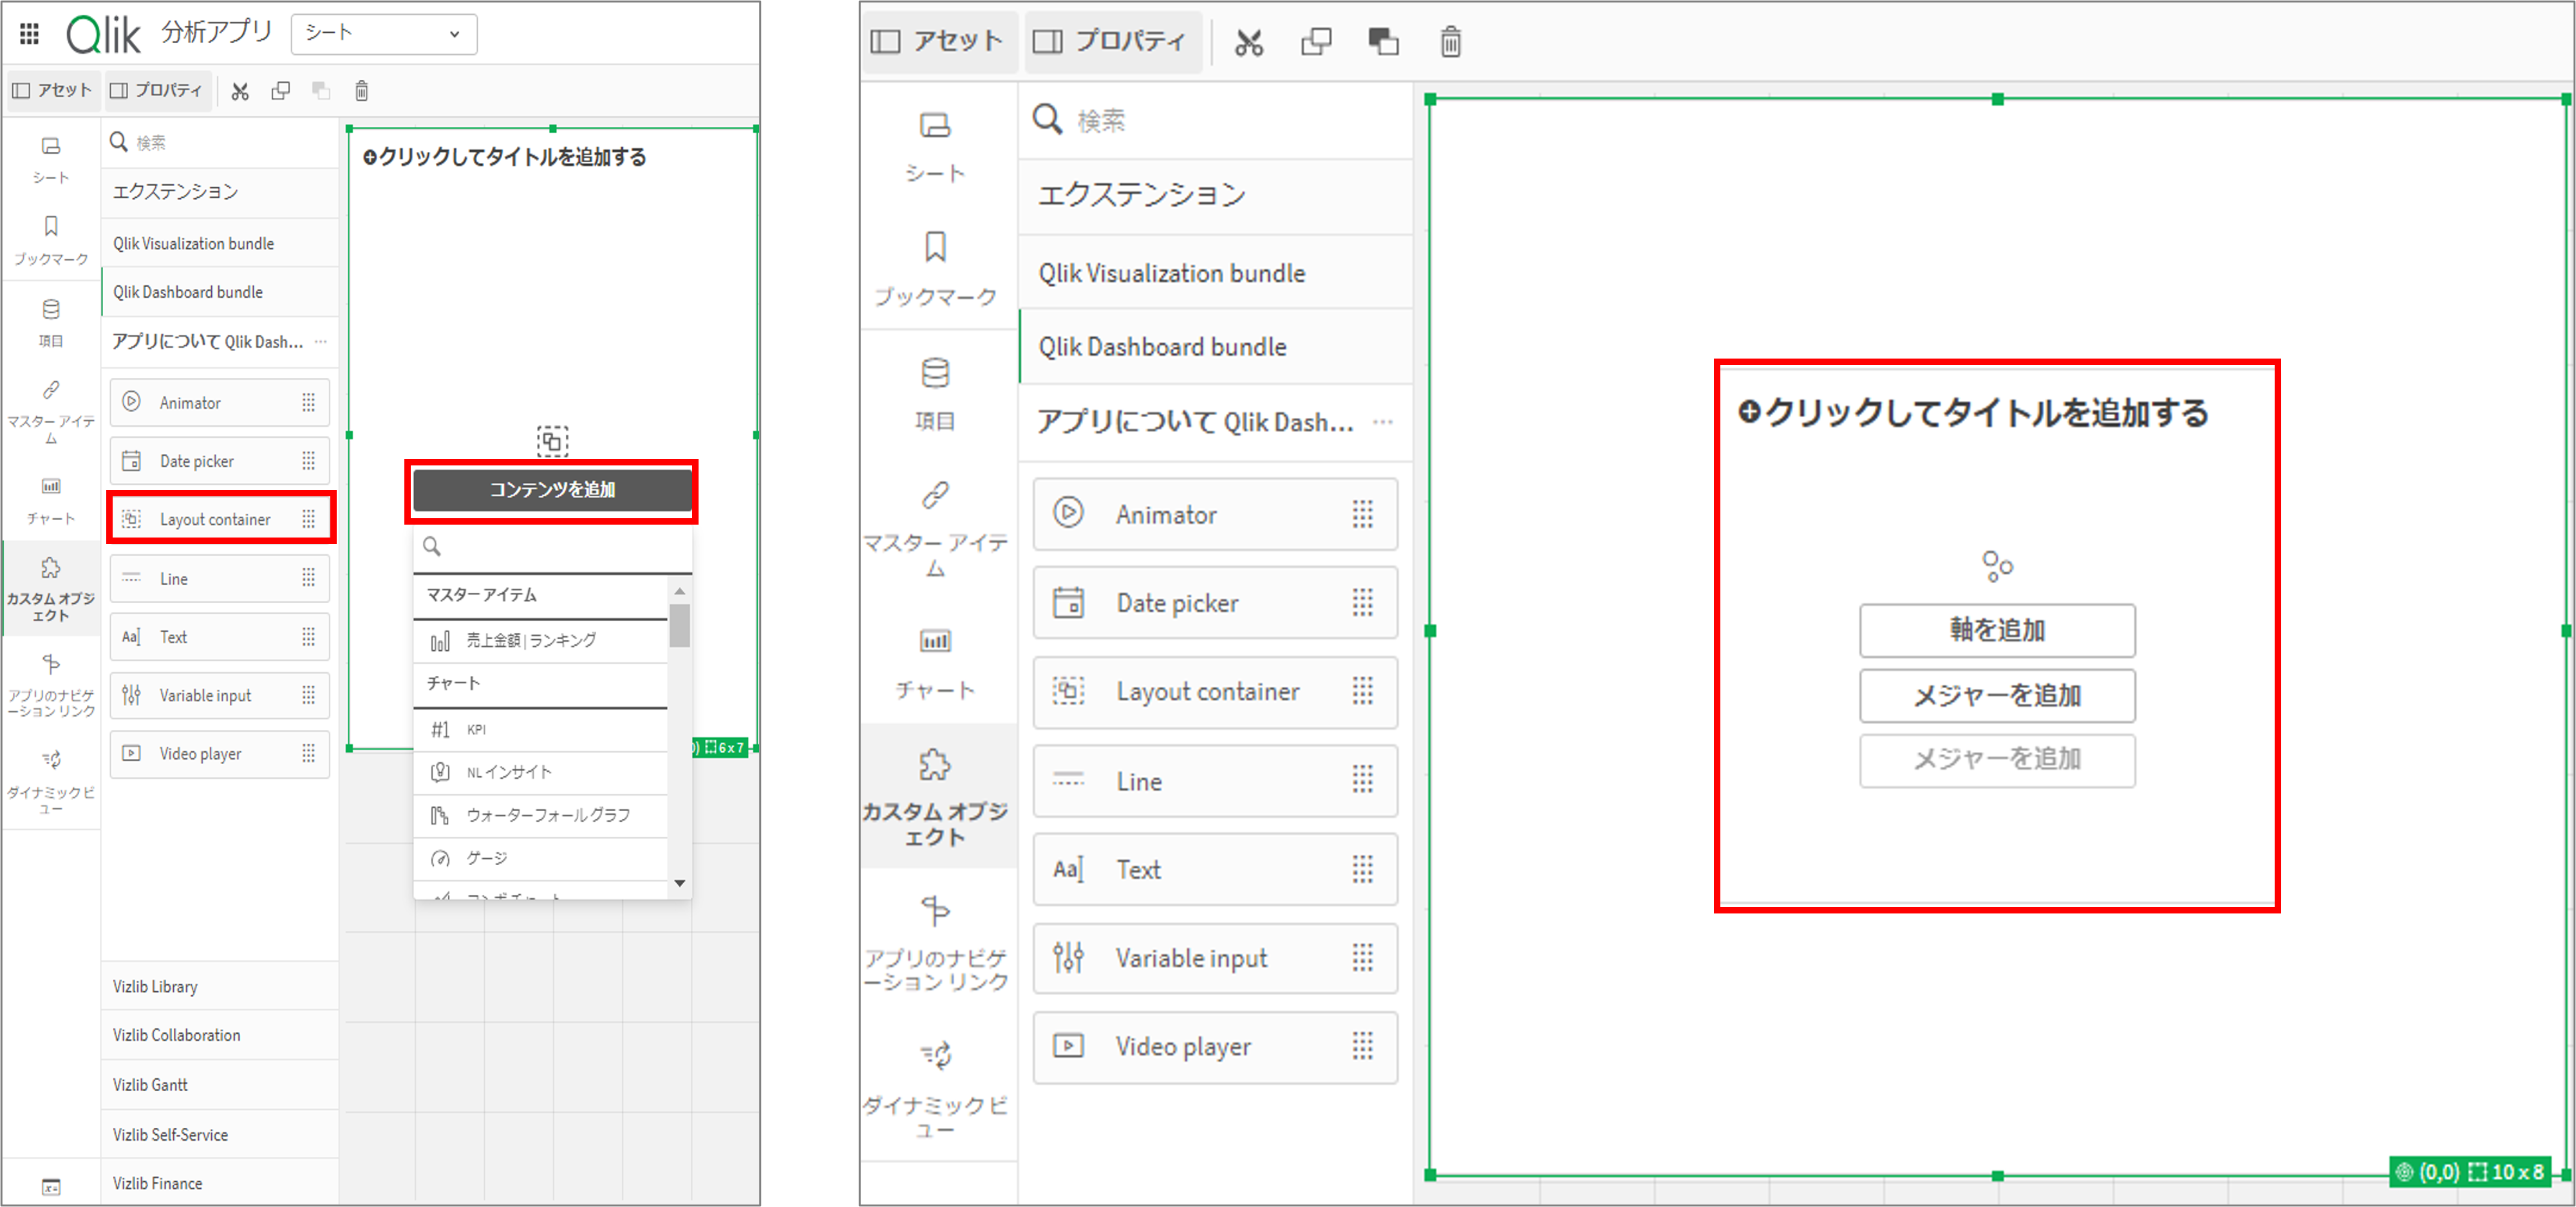Viewport: 2576px width, 1207px height.
Task: Expand Qlik Dashboard bundle in left screenshot
Action: [220, 292]
